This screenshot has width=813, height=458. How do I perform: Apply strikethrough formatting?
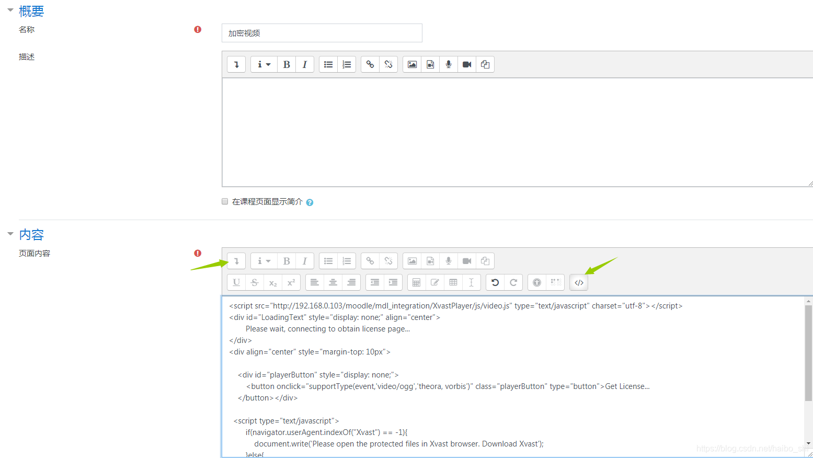255,282
